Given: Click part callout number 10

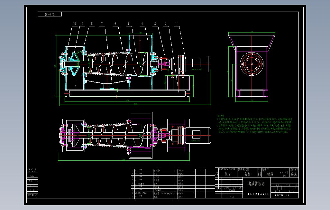Looking at the screenshot, I should point(75,24).
